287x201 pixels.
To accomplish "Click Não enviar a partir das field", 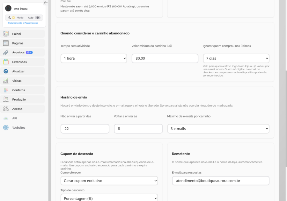I will pos(85,129).
